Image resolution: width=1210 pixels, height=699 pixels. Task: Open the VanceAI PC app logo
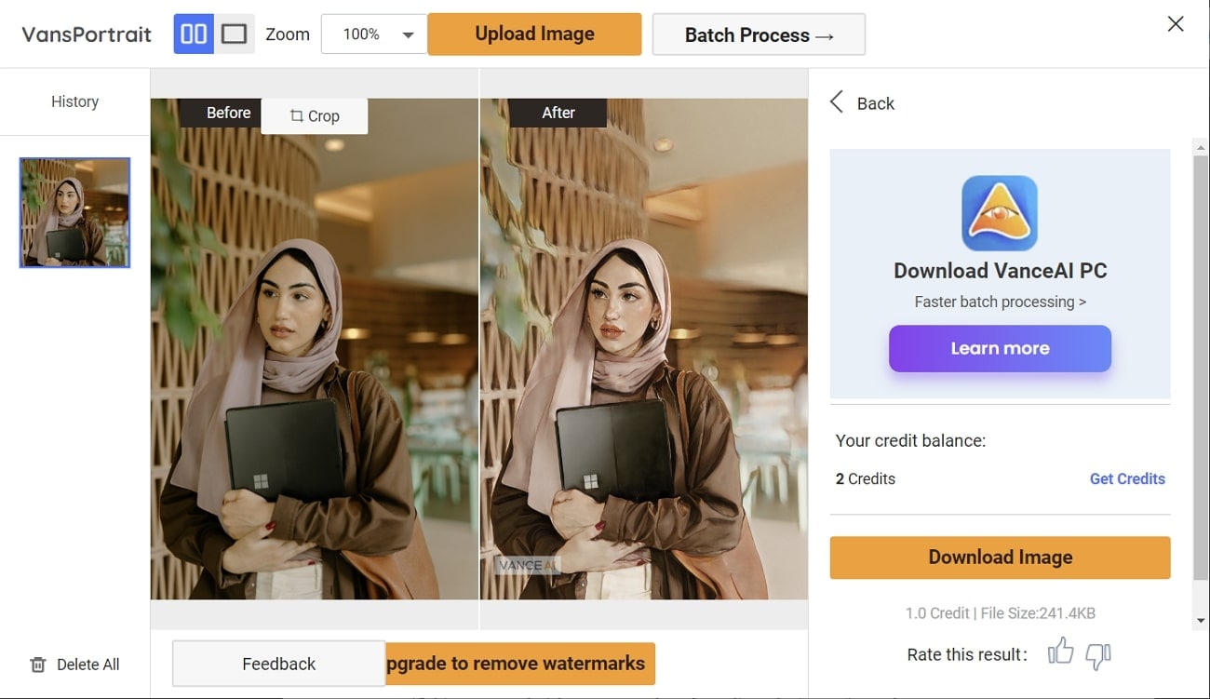(x=1000, y=213)
